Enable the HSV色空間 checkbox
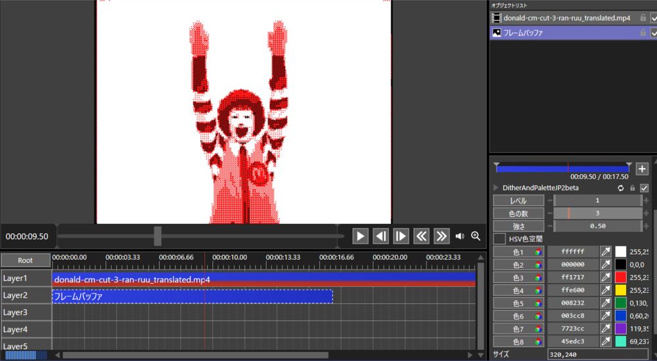 pyautogui.click(x=500, y=239)
